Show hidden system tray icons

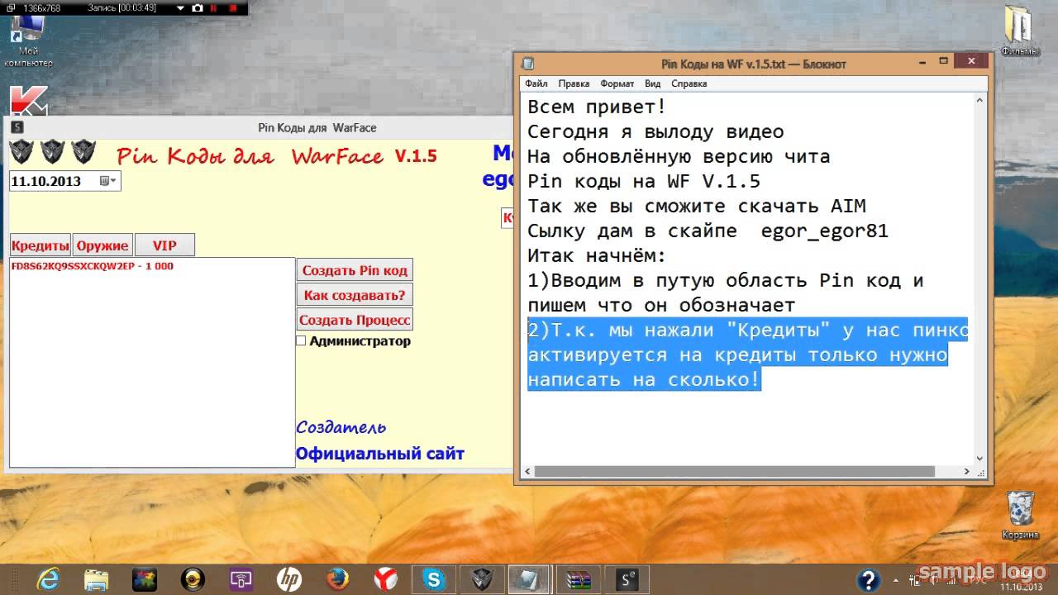click(898, 579)
